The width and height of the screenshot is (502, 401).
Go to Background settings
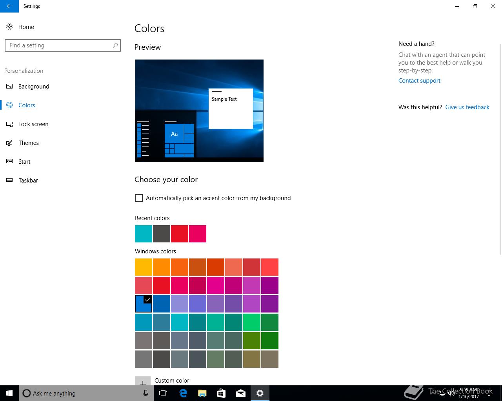pyautogui.click(x=34, y=86)
